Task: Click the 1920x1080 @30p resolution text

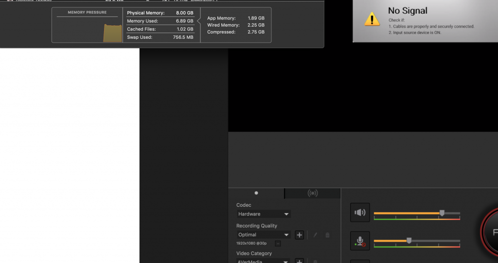Action: (251, 244)
